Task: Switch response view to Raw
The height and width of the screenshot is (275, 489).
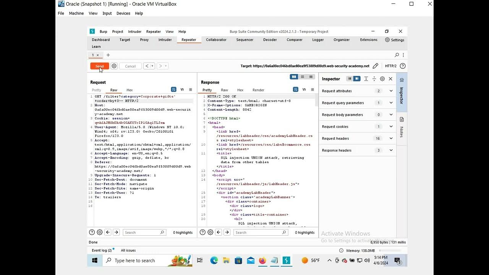Action: coord(224,90)
